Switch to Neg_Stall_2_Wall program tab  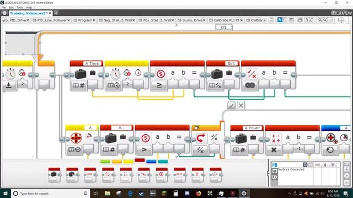click(117, 20)
